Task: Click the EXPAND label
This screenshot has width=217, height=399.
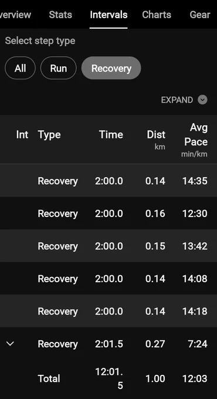Action: click(x=177, y=100)
